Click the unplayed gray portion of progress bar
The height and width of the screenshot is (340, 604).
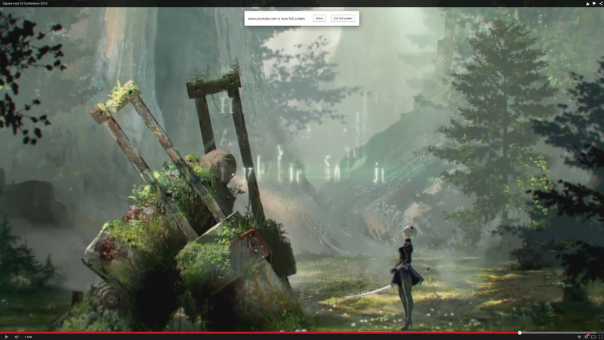tap(562, 332)
